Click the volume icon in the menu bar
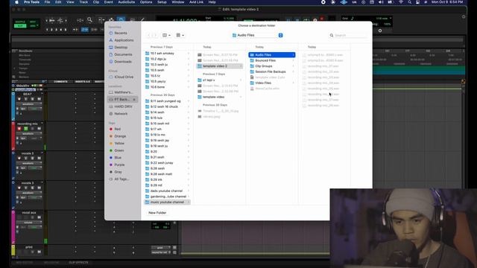This screenshot has width=477, height=268. pos(381,2)
